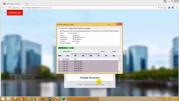Viewport: 179px width, 101px height.
Task: Click the green download progress bar
Action: coord(89,48)
